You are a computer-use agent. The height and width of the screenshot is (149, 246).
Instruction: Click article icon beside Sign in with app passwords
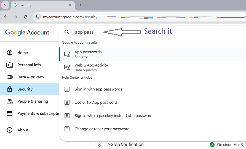67,89
